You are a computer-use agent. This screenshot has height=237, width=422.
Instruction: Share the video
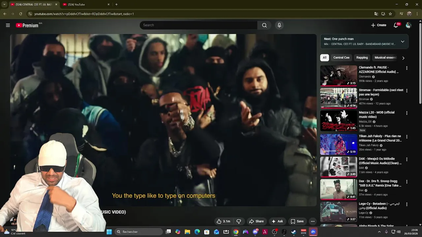point(256,221)
